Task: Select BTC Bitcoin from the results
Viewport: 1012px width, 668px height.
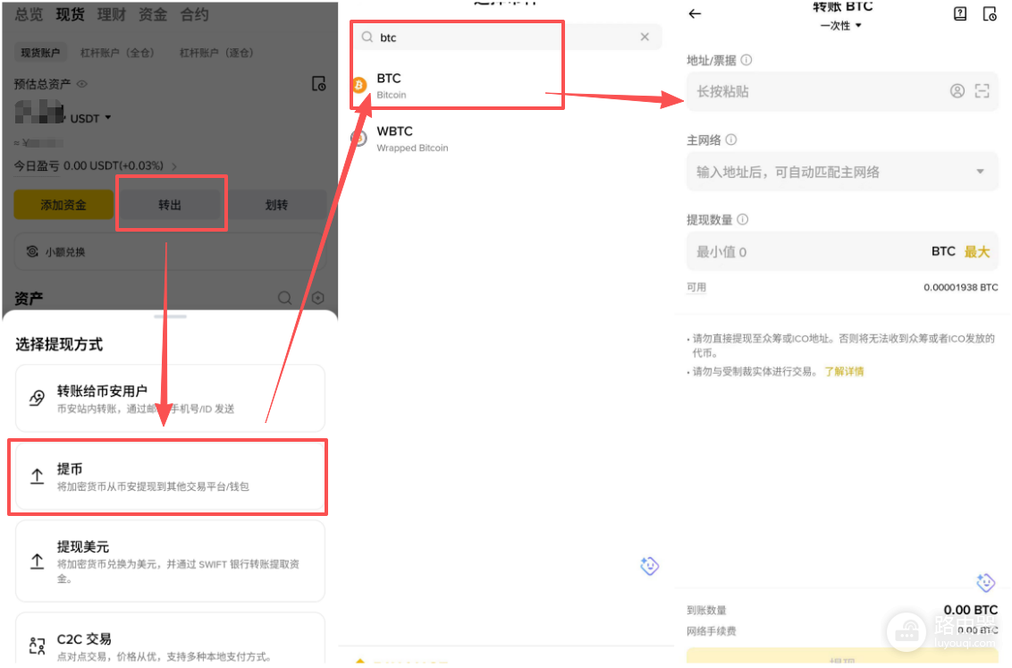Action: click(x=507, y=85)
